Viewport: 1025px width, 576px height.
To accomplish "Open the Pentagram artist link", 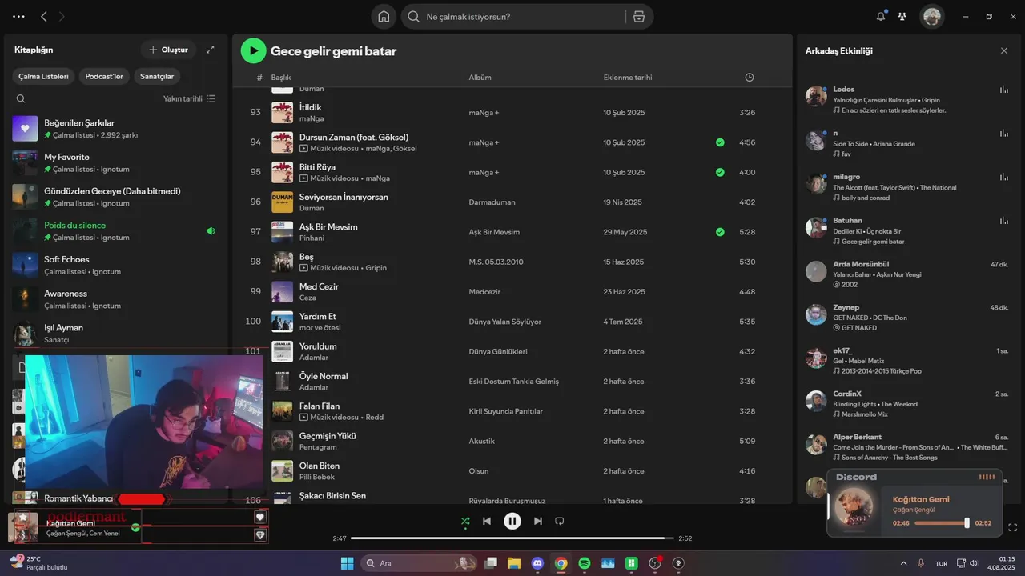I will 318,447.
